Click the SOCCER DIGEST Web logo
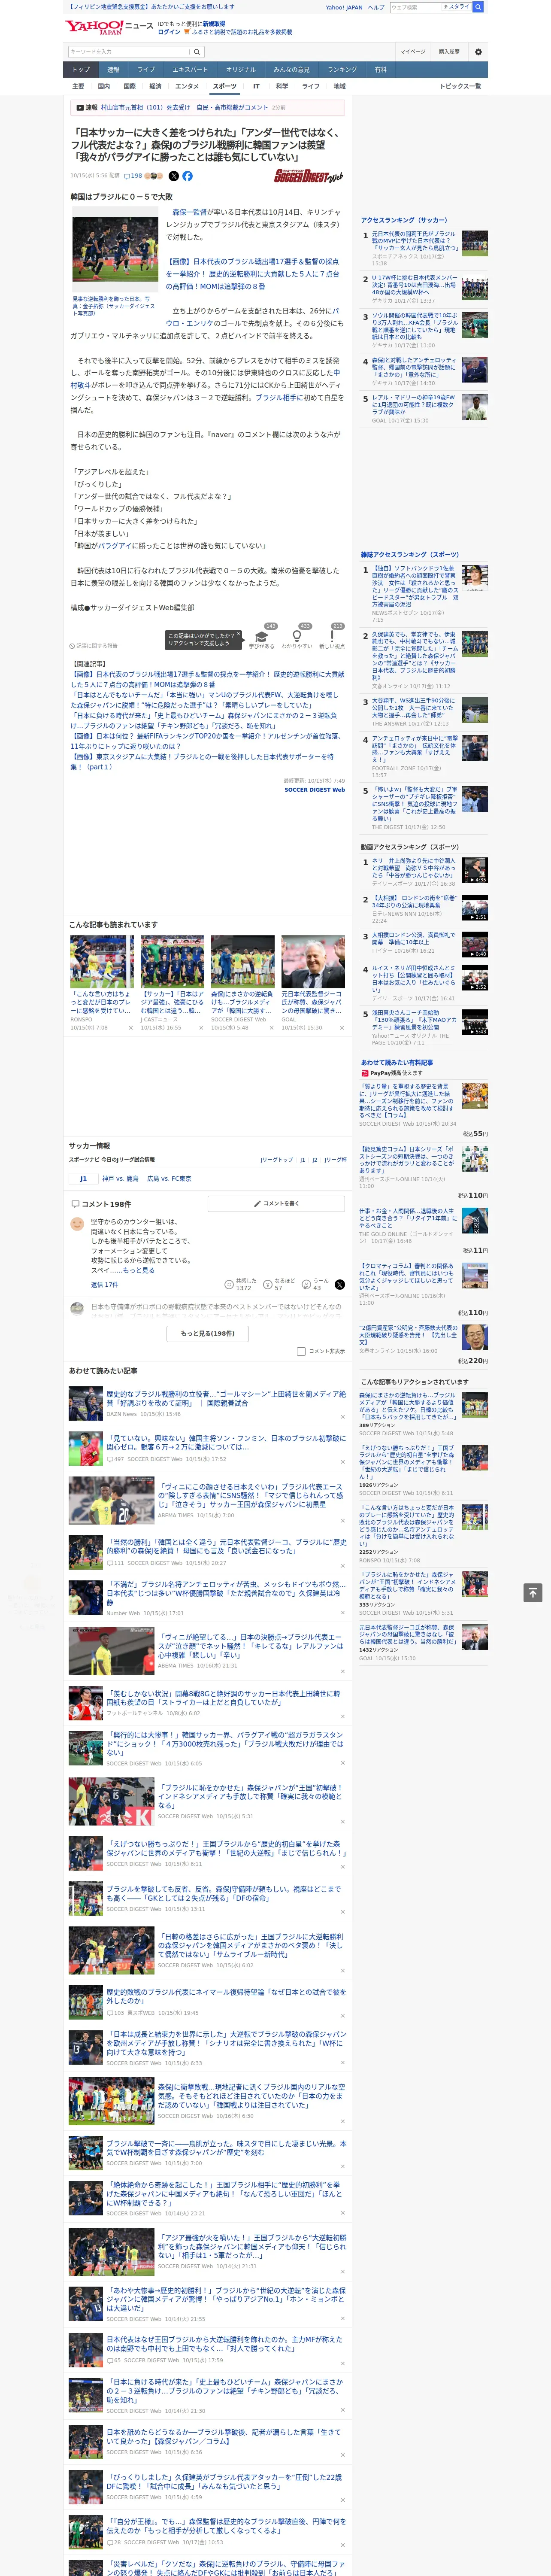The height and width of the screenshot is (2576, 551). (x=309, y=176)
